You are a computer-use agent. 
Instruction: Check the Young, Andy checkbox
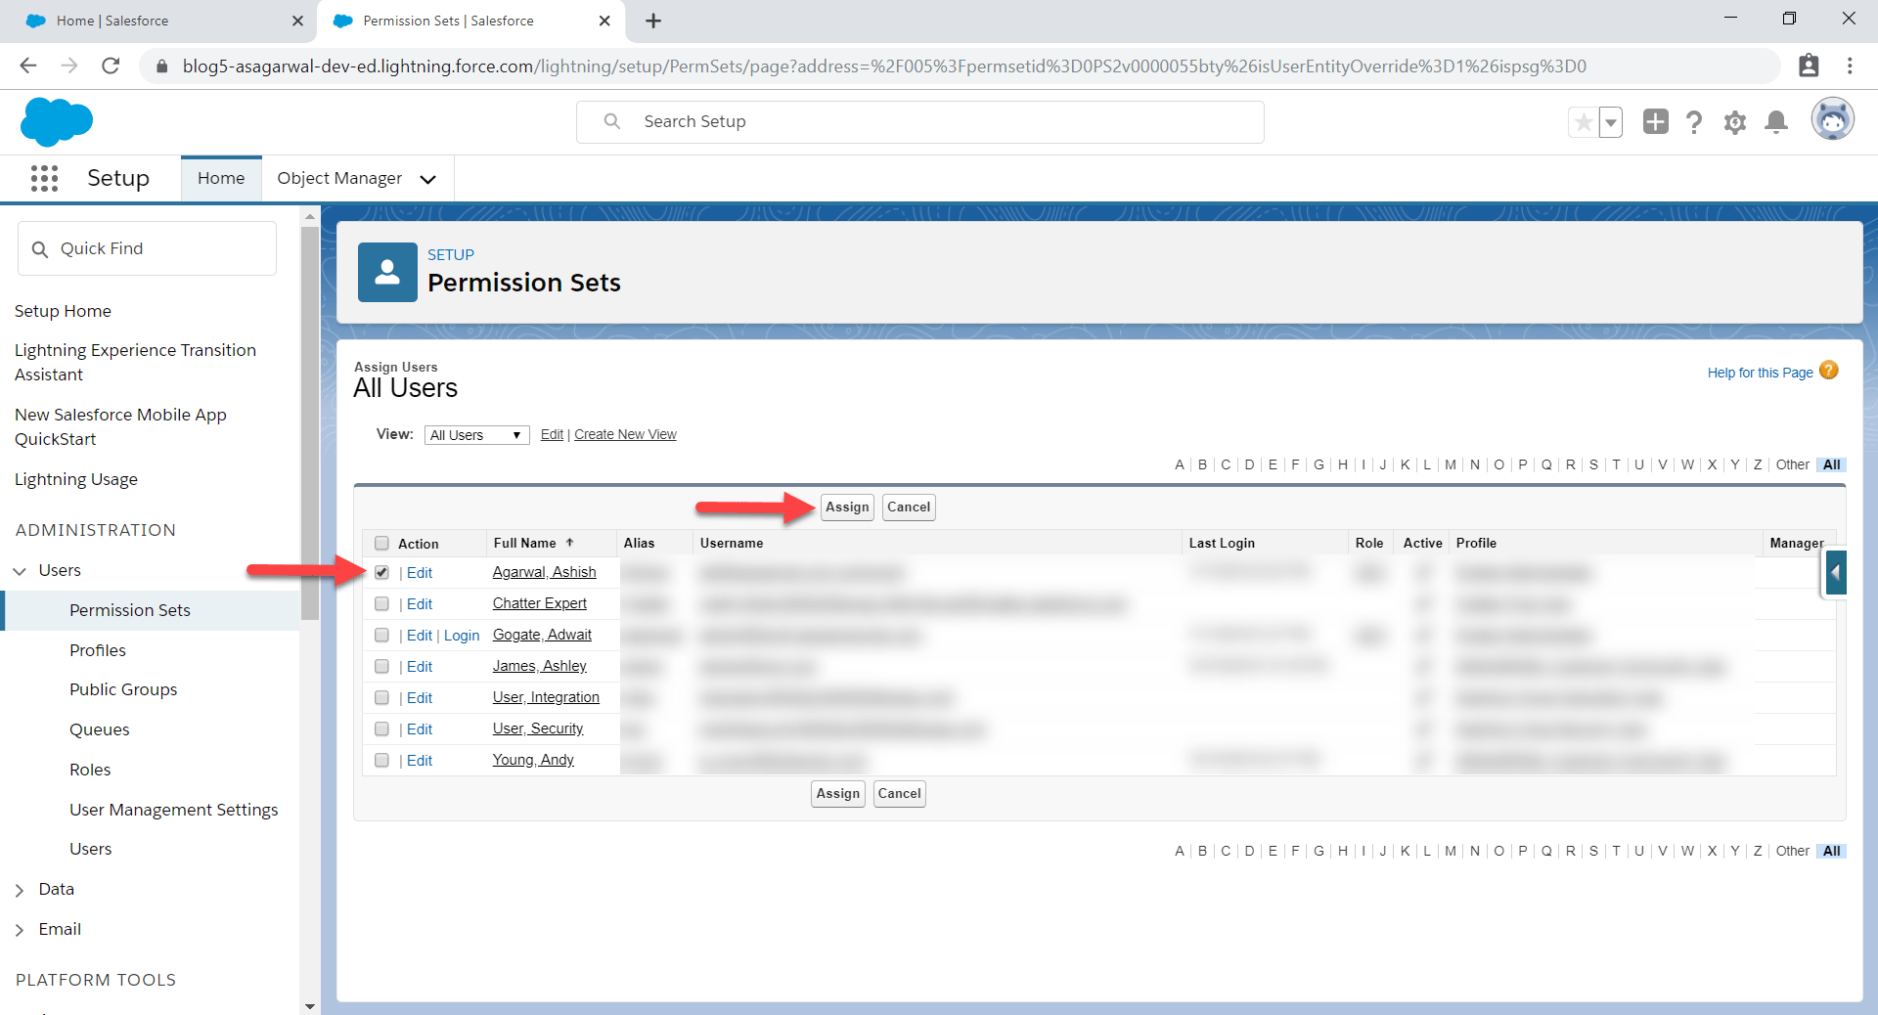(381, 760)
